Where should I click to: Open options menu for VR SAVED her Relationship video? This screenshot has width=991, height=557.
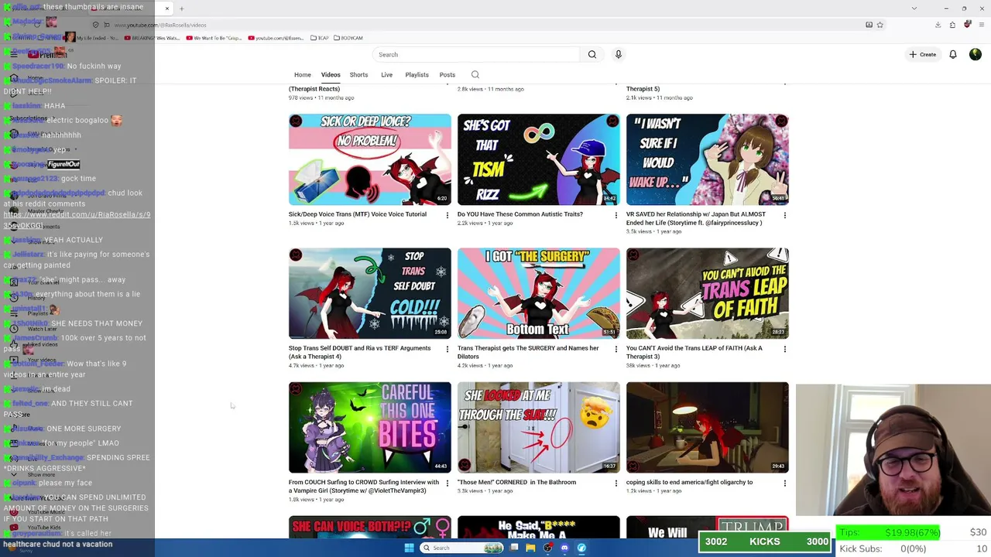pyautogui.click(x=785, y=216)
